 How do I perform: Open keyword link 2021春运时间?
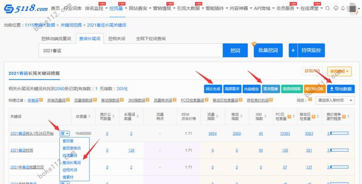[x=22, y=150]
